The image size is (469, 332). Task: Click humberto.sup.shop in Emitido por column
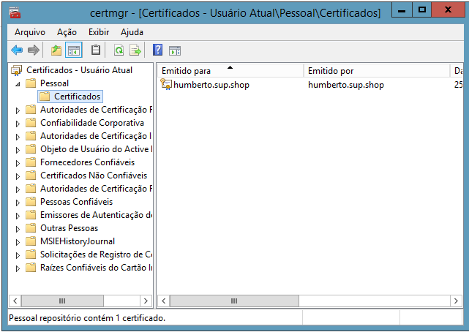coord(346,85)
